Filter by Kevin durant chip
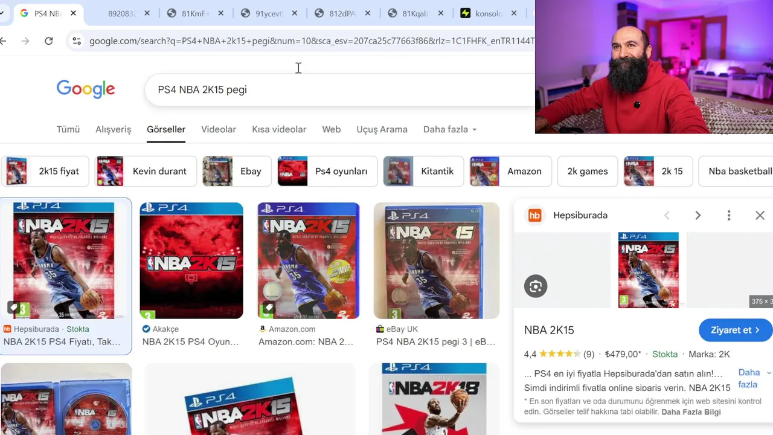 (x=147, y=171)
